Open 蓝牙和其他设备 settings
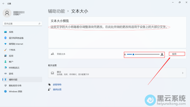Screen dimensions: 190x107 [x=22, y=38]
